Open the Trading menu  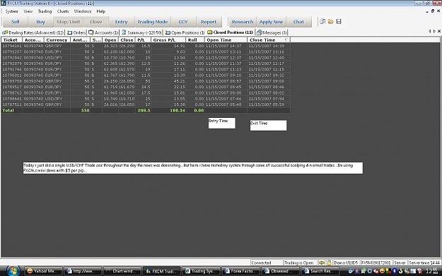click(x=45, y=11)
